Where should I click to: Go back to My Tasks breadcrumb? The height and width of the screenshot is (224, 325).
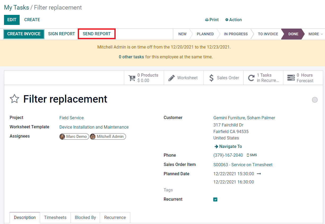tap(16, 8)
